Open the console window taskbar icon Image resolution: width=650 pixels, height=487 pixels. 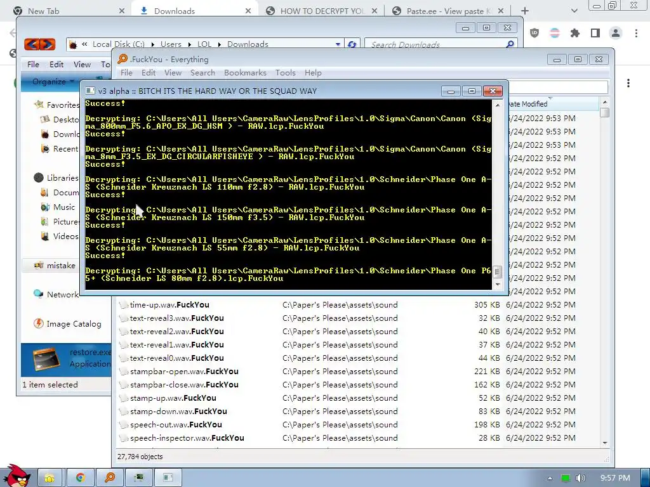pyautogui.click(x=168, y=478)
